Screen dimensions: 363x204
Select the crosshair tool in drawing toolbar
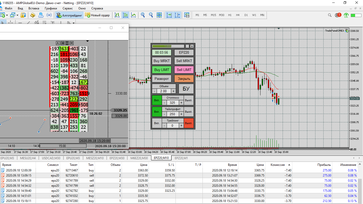(10, 23)
